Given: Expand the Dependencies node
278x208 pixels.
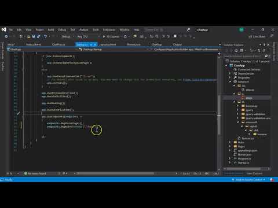Looking at the screenshot, I should 230,73.
